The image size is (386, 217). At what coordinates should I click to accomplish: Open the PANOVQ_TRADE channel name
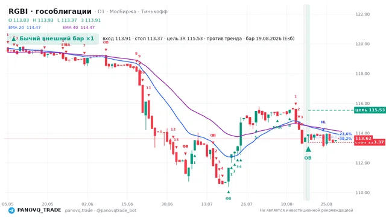[39, 210]
